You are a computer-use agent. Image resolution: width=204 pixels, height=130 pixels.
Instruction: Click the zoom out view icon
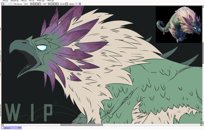pyautogui.click(x=34, y=4)
